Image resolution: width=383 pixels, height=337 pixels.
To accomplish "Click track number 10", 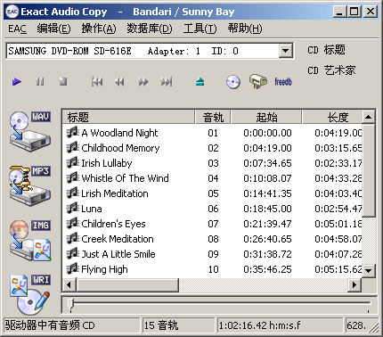I will point(213,269).
